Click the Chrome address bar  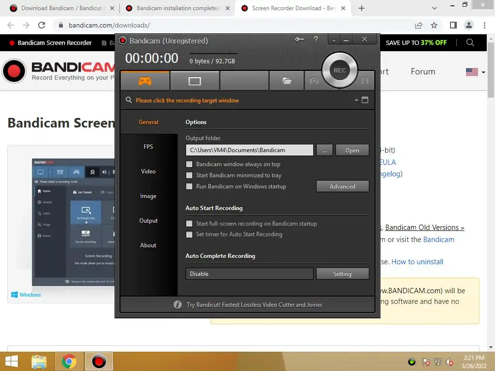(233, 25)
